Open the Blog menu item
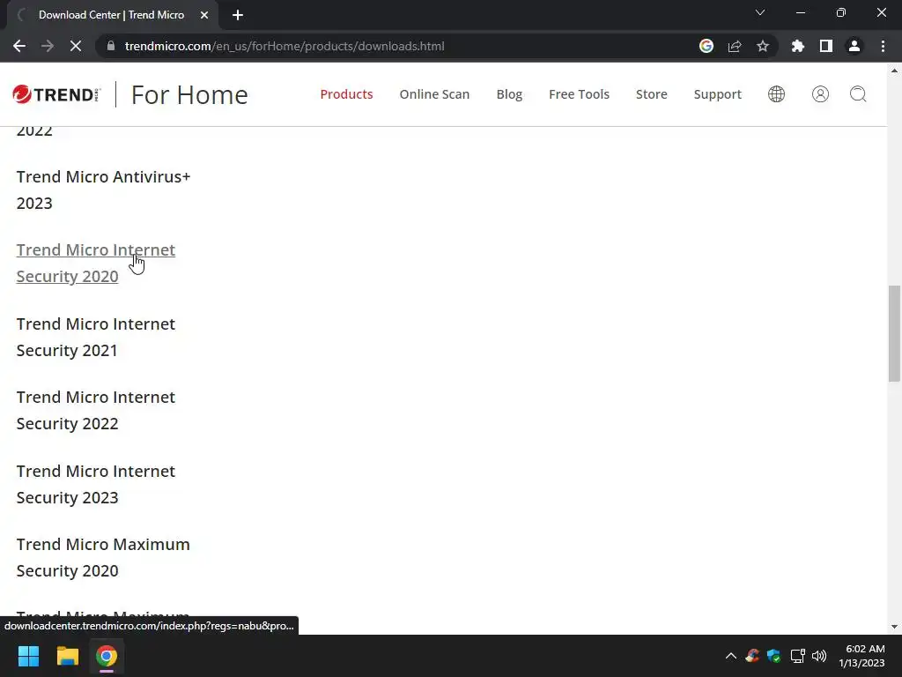 point(509,93)
